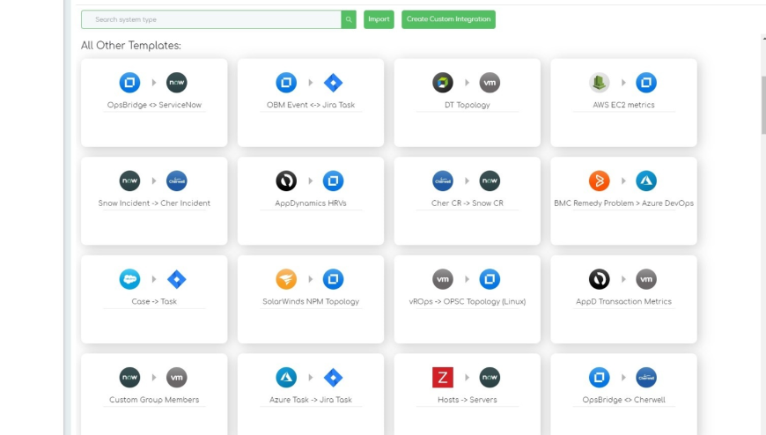Select the DT Topology template label
This screenshot has height=435, width=766.
point(467,105)
